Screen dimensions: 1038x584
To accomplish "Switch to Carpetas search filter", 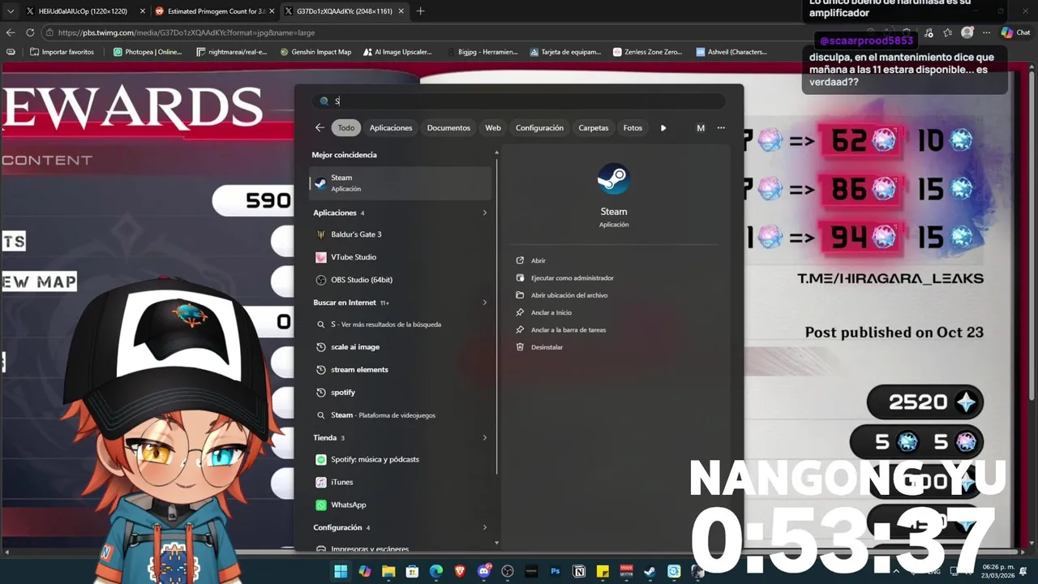I will pos(594,127).
